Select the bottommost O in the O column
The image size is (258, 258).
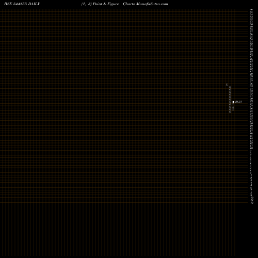coord(230,112)
